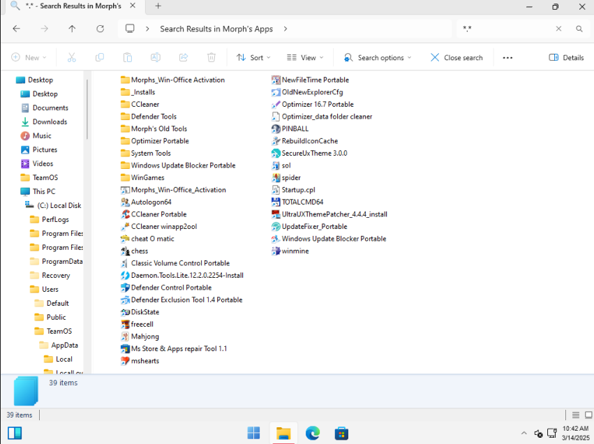Close the Search Results tab
This screenshot has width=594, height=444.
[133, 6]
